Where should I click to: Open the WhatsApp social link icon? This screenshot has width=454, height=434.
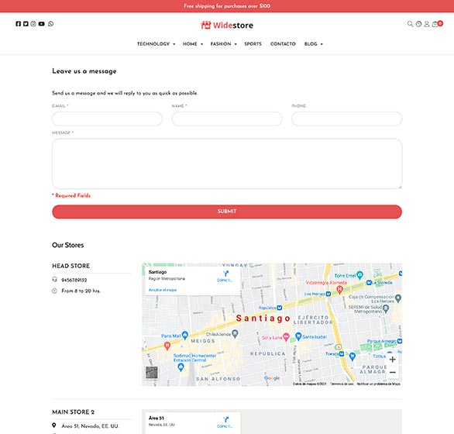[x=50, y=24]
